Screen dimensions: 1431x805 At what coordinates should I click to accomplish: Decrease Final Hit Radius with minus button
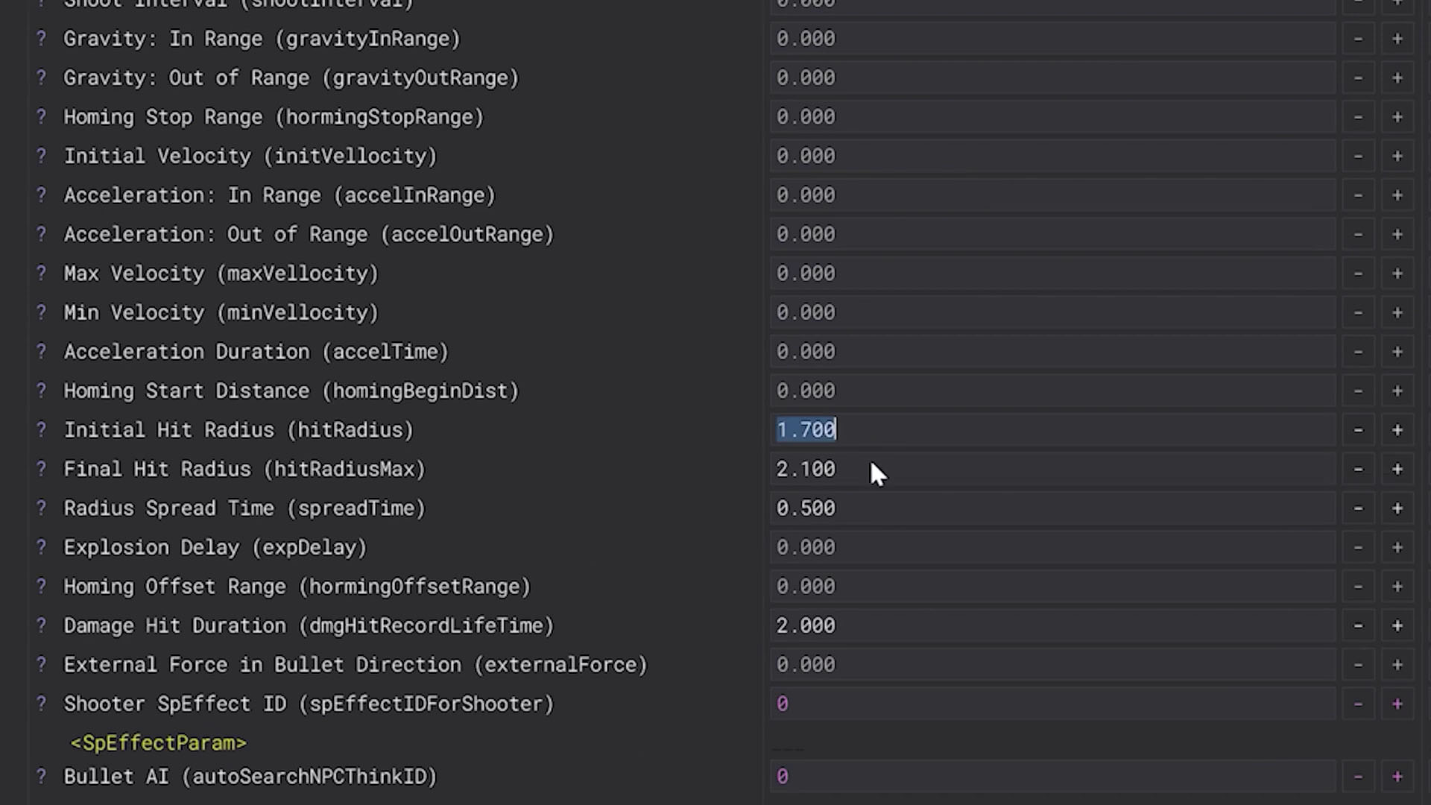tap(1358, 470)
